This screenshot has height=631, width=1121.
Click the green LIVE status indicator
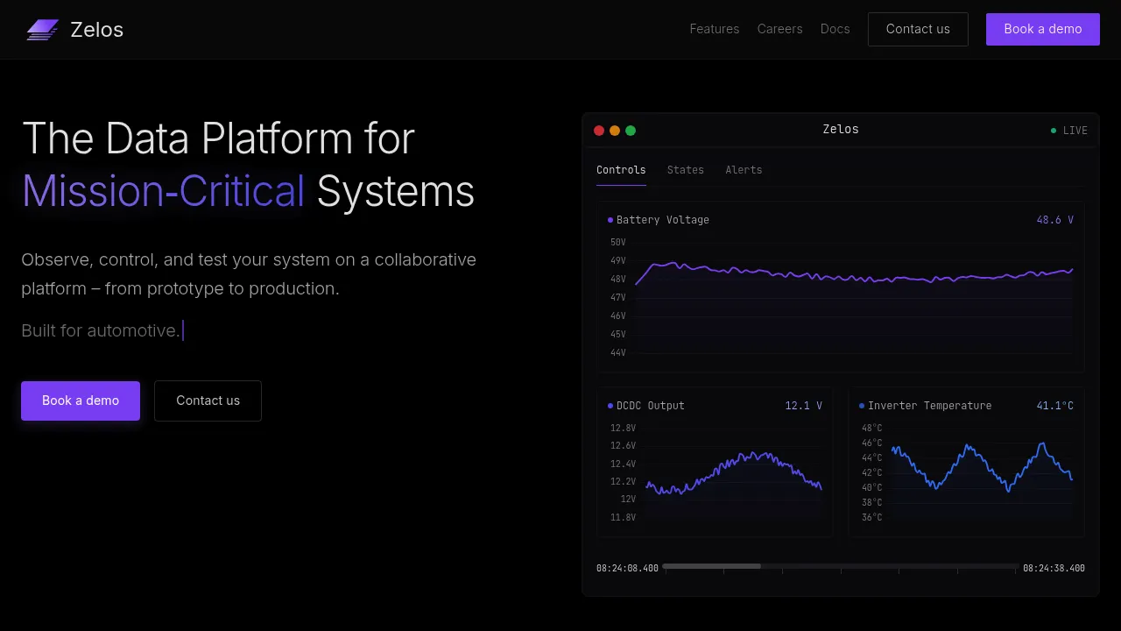coord(1069,131)
